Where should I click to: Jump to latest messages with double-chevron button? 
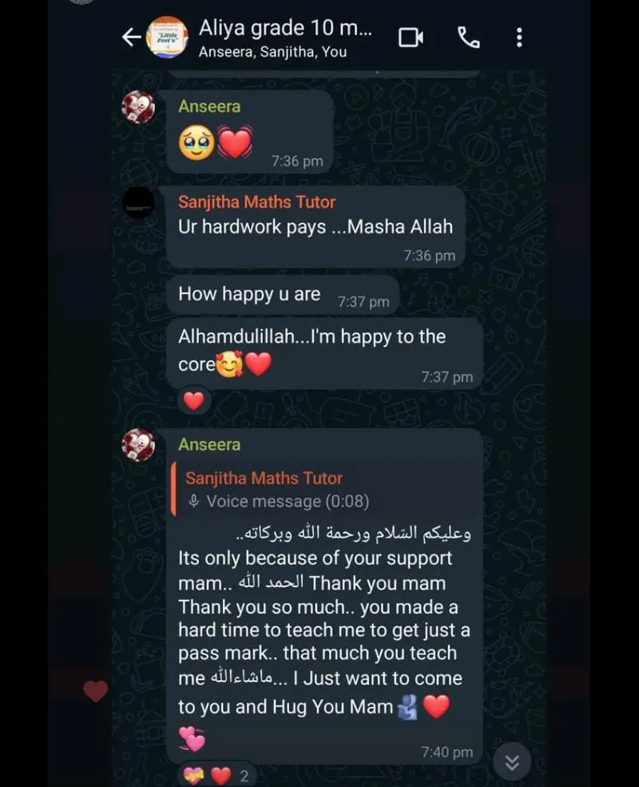[x=512, y=762]
